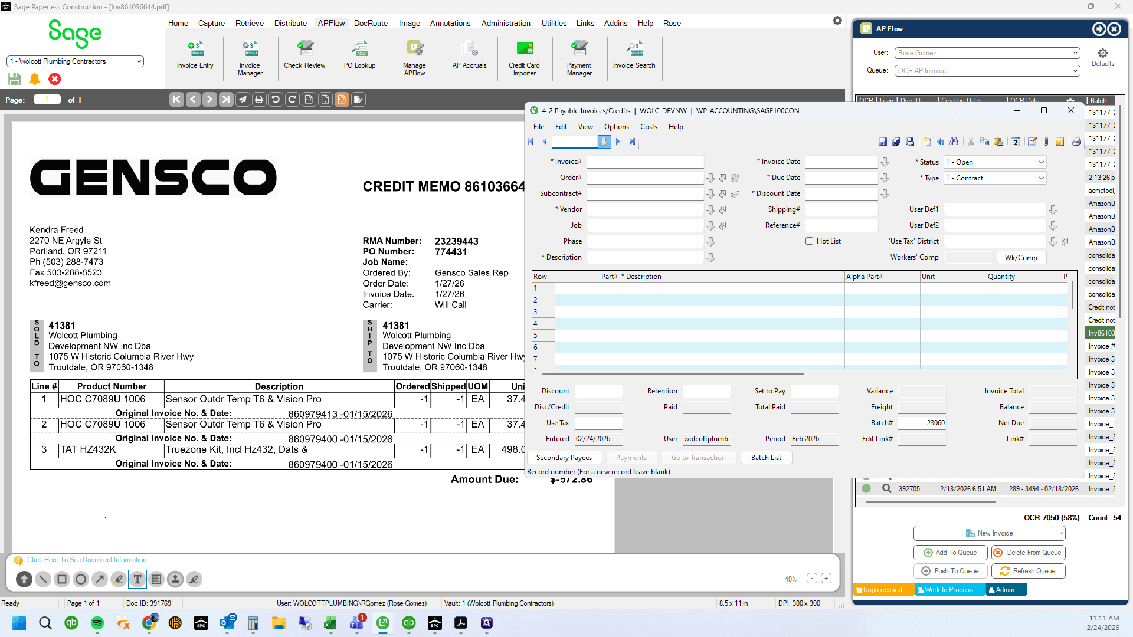Print the document using viewer toolbar printer icon
The width and height of the screenshot is (1133, 637).
(259, 100)
